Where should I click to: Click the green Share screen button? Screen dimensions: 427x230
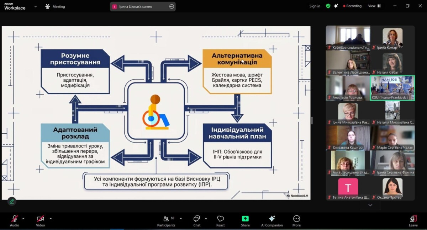pos(245,221)
